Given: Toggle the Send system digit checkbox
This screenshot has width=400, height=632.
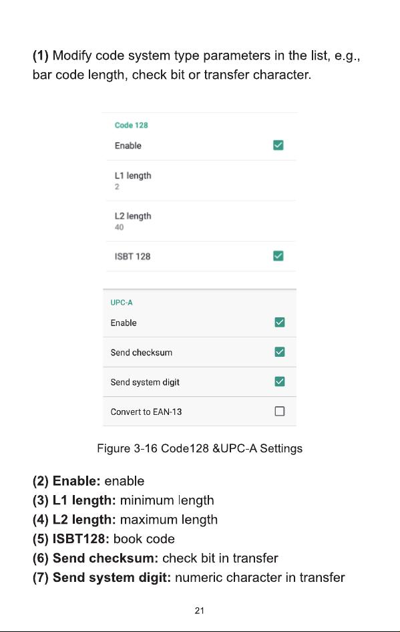Looking at the screenshot, I should 280,381.
